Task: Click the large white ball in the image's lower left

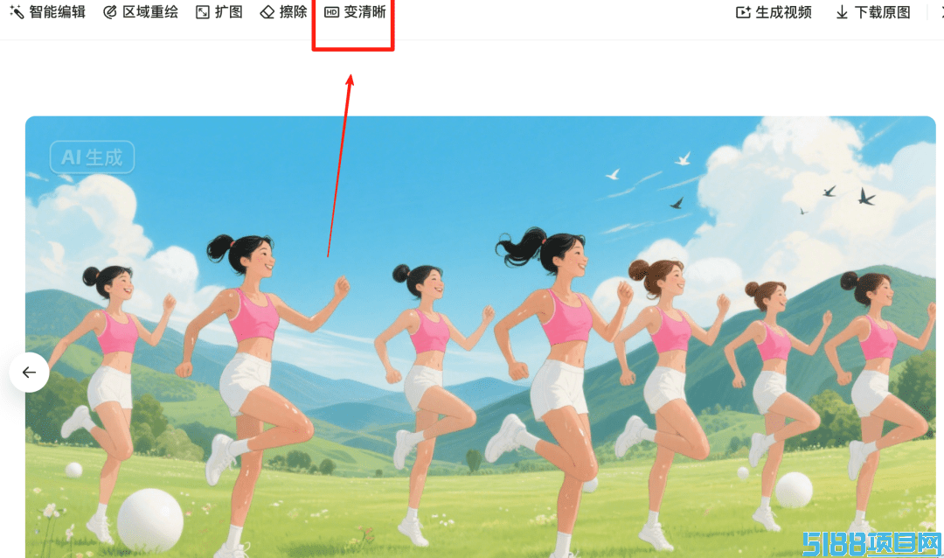Action: click(150, 520)
